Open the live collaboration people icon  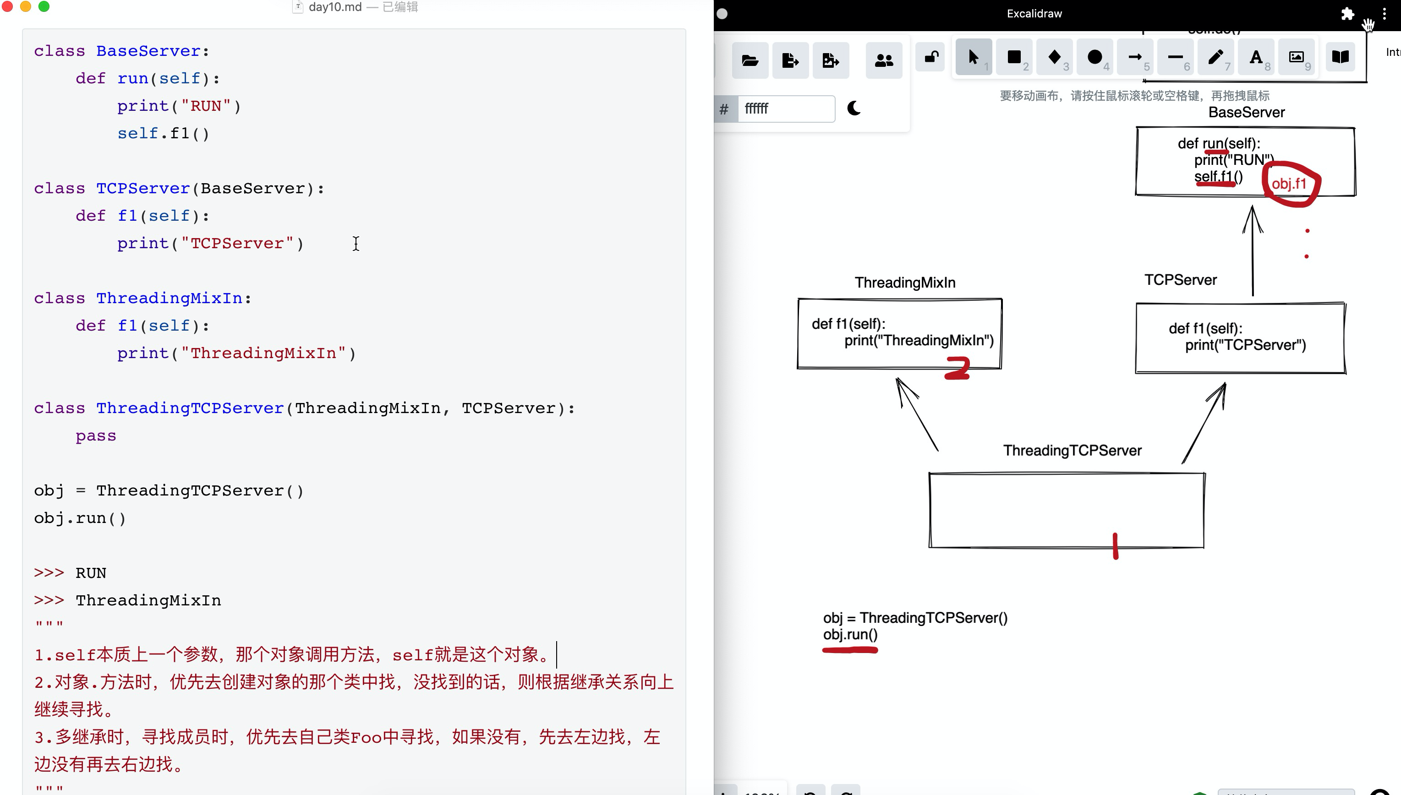pyautogui.click(x=884, y=60)
